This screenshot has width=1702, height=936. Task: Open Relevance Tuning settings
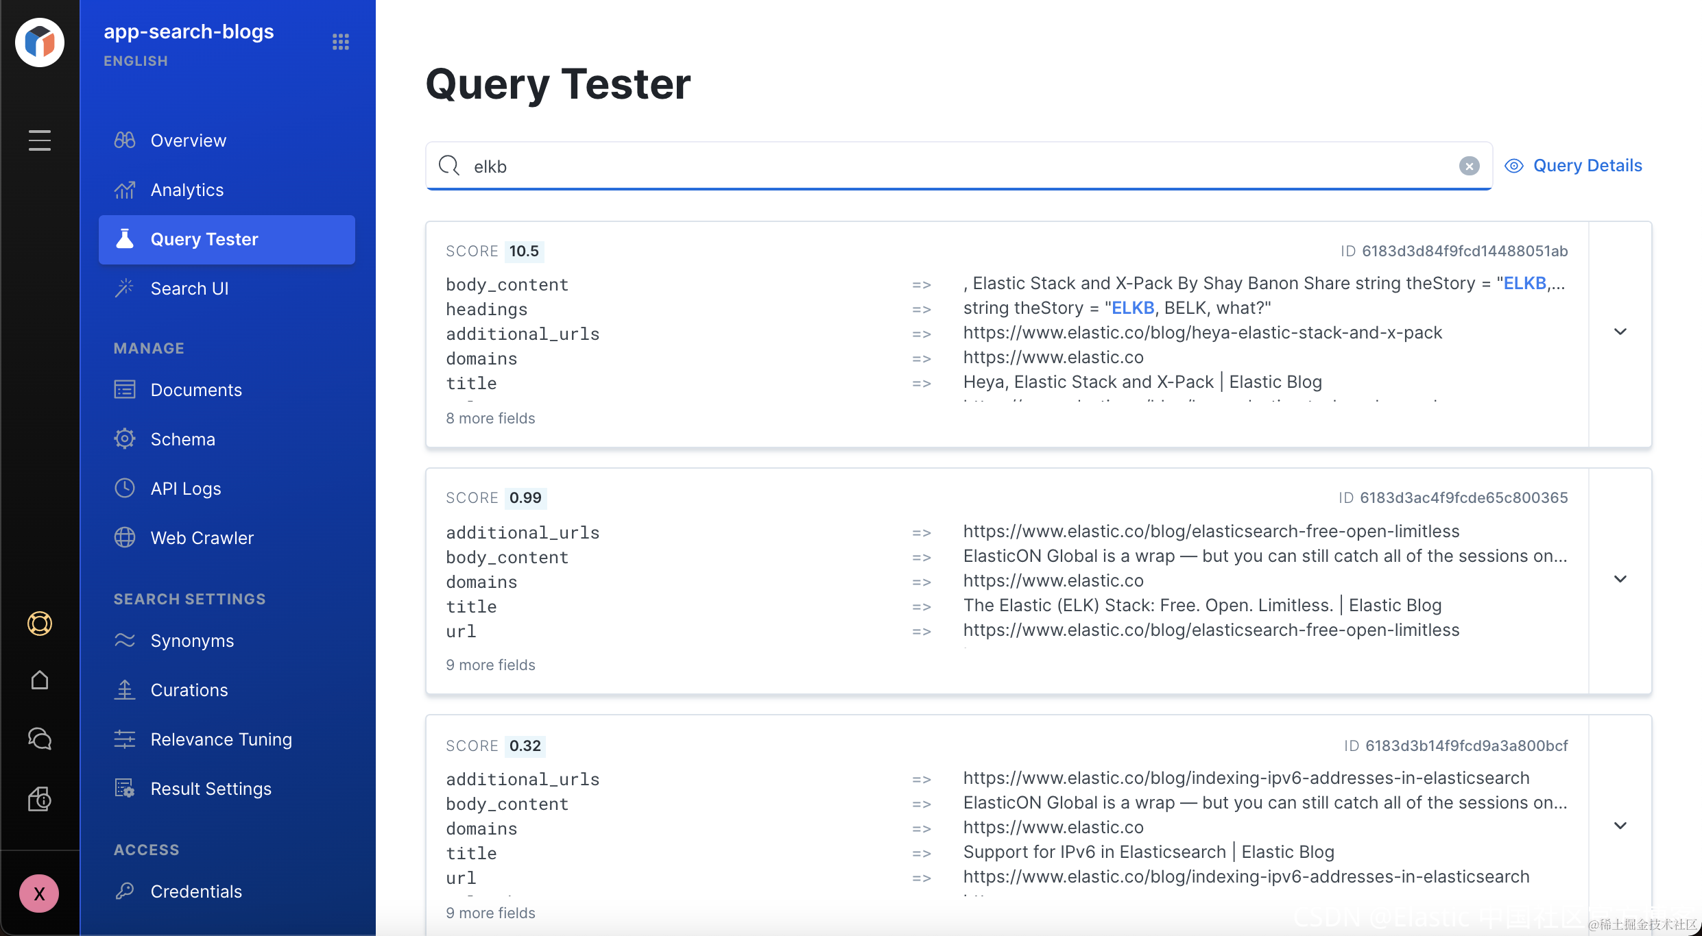221,739
